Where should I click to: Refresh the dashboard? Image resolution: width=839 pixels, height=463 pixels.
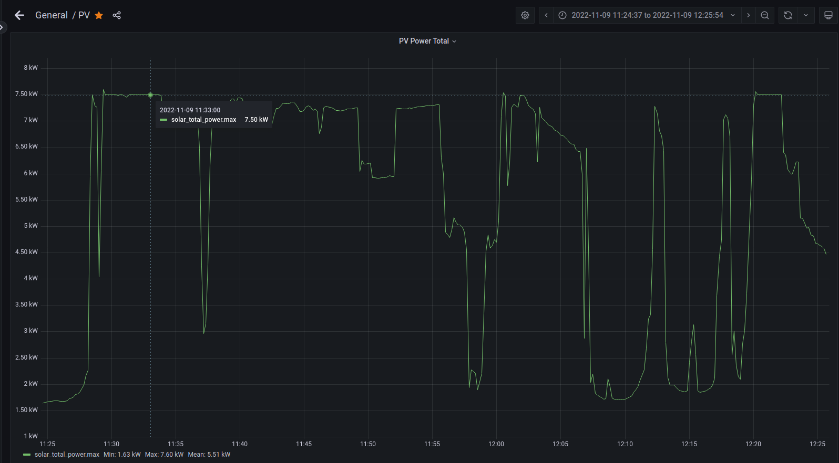[x=787, y=15]
